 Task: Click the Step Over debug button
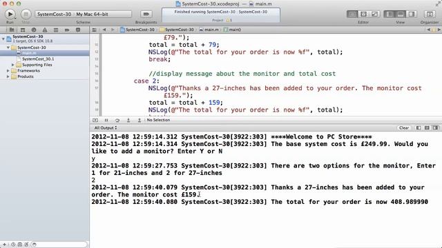[x=117, y=120]
